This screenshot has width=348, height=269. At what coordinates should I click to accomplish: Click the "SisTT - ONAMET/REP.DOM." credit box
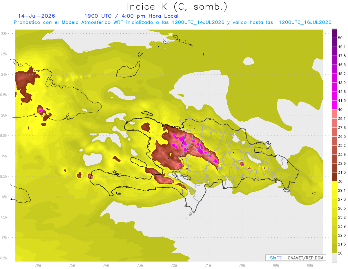pos(296,258)
